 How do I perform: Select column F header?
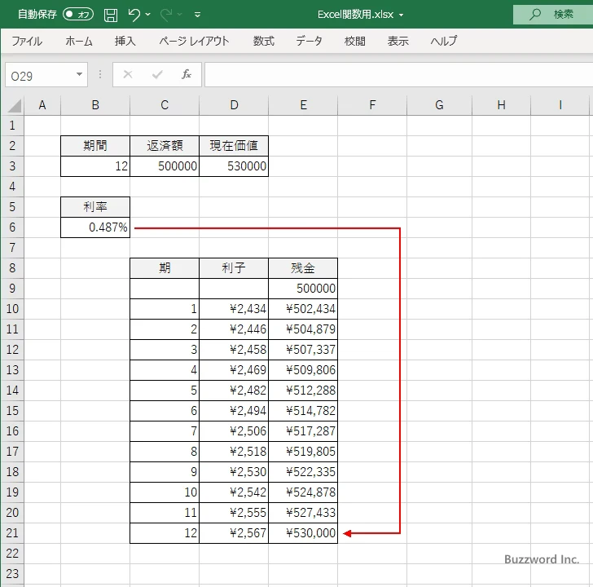click(372, 105)
